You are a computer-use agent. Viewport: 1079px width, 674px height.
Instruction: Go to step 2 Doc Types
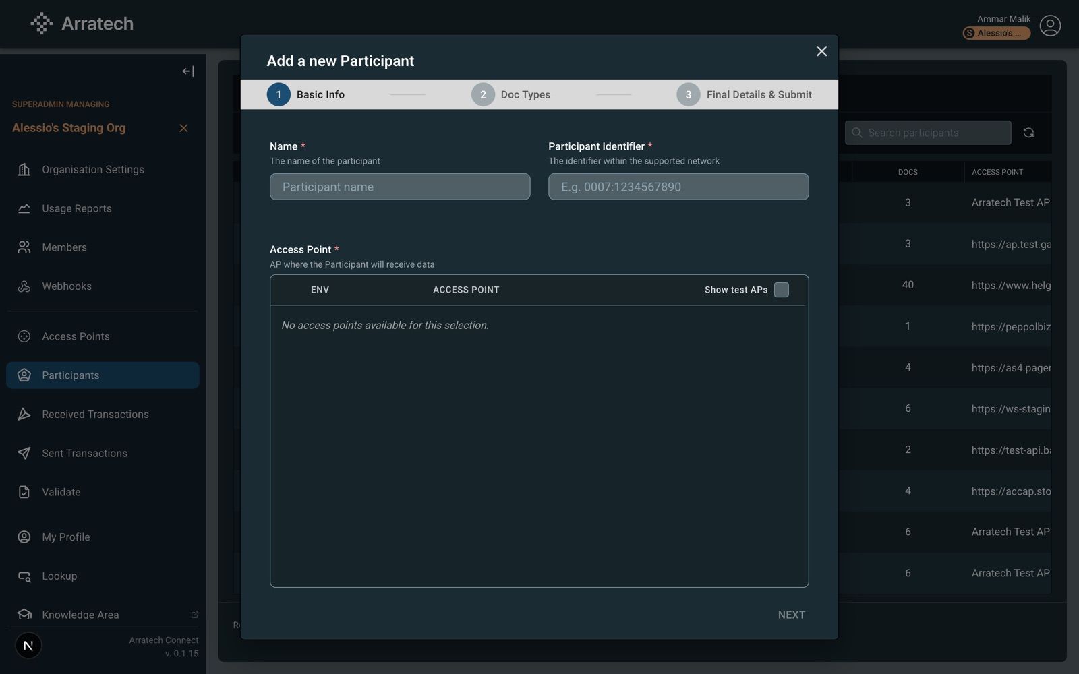[x=511, y=94]
